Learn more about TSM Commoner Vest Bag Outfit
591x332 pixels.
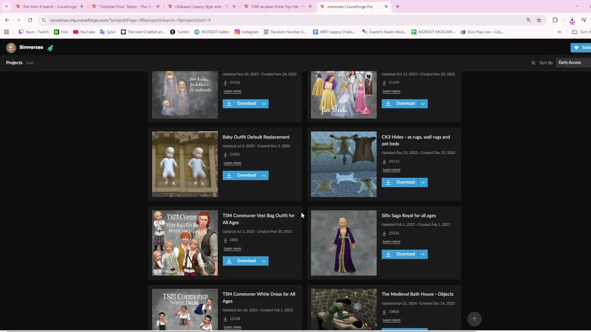(232, 249)
